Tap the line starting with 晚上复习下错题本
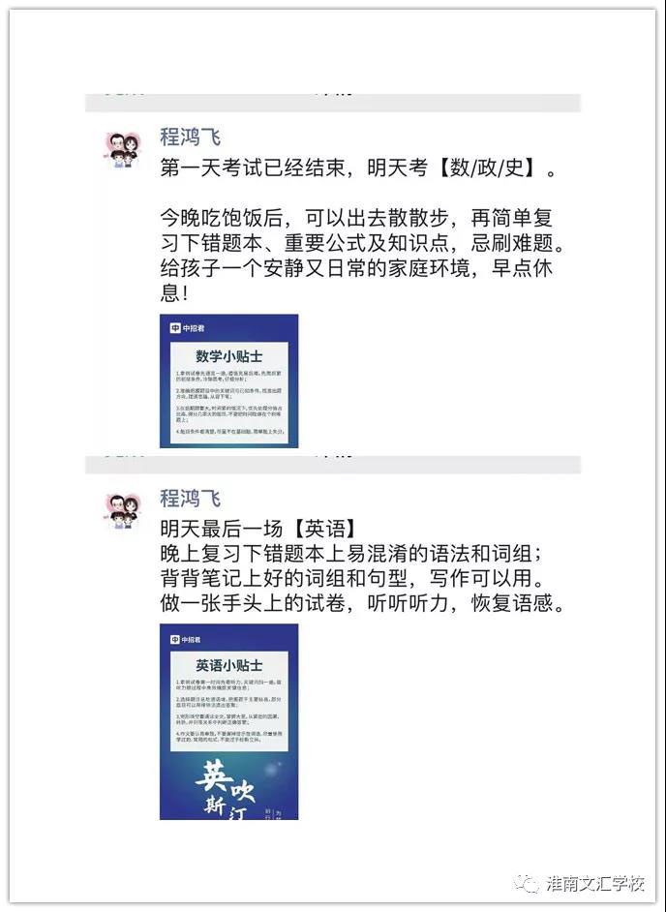Image resolution: width=666 pixels, height=912 pixels. [350, 553]
